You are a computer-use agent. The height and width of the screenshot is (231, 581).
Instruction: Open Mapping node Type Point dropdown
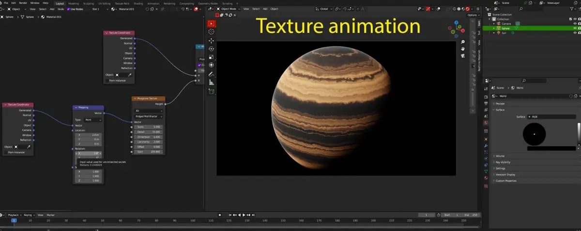tap(93, 119)
